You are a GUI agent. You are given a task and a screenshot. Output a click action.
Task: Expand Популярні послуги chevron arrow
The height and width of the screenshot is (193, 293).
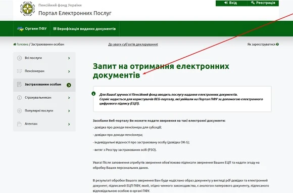pos(69,111)
